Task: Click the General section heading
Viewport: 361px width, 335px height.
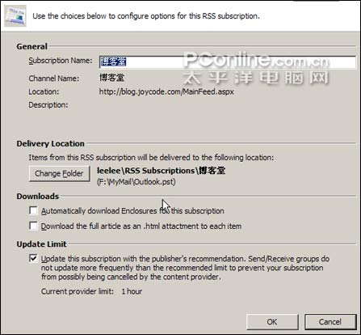Action: [x=31, y=46]
